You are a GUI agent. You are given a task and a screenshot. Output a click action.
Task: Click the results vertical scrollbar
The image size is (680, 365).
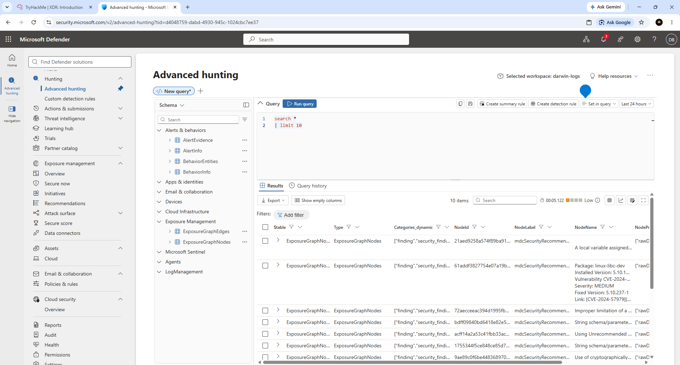pos(652,243)
